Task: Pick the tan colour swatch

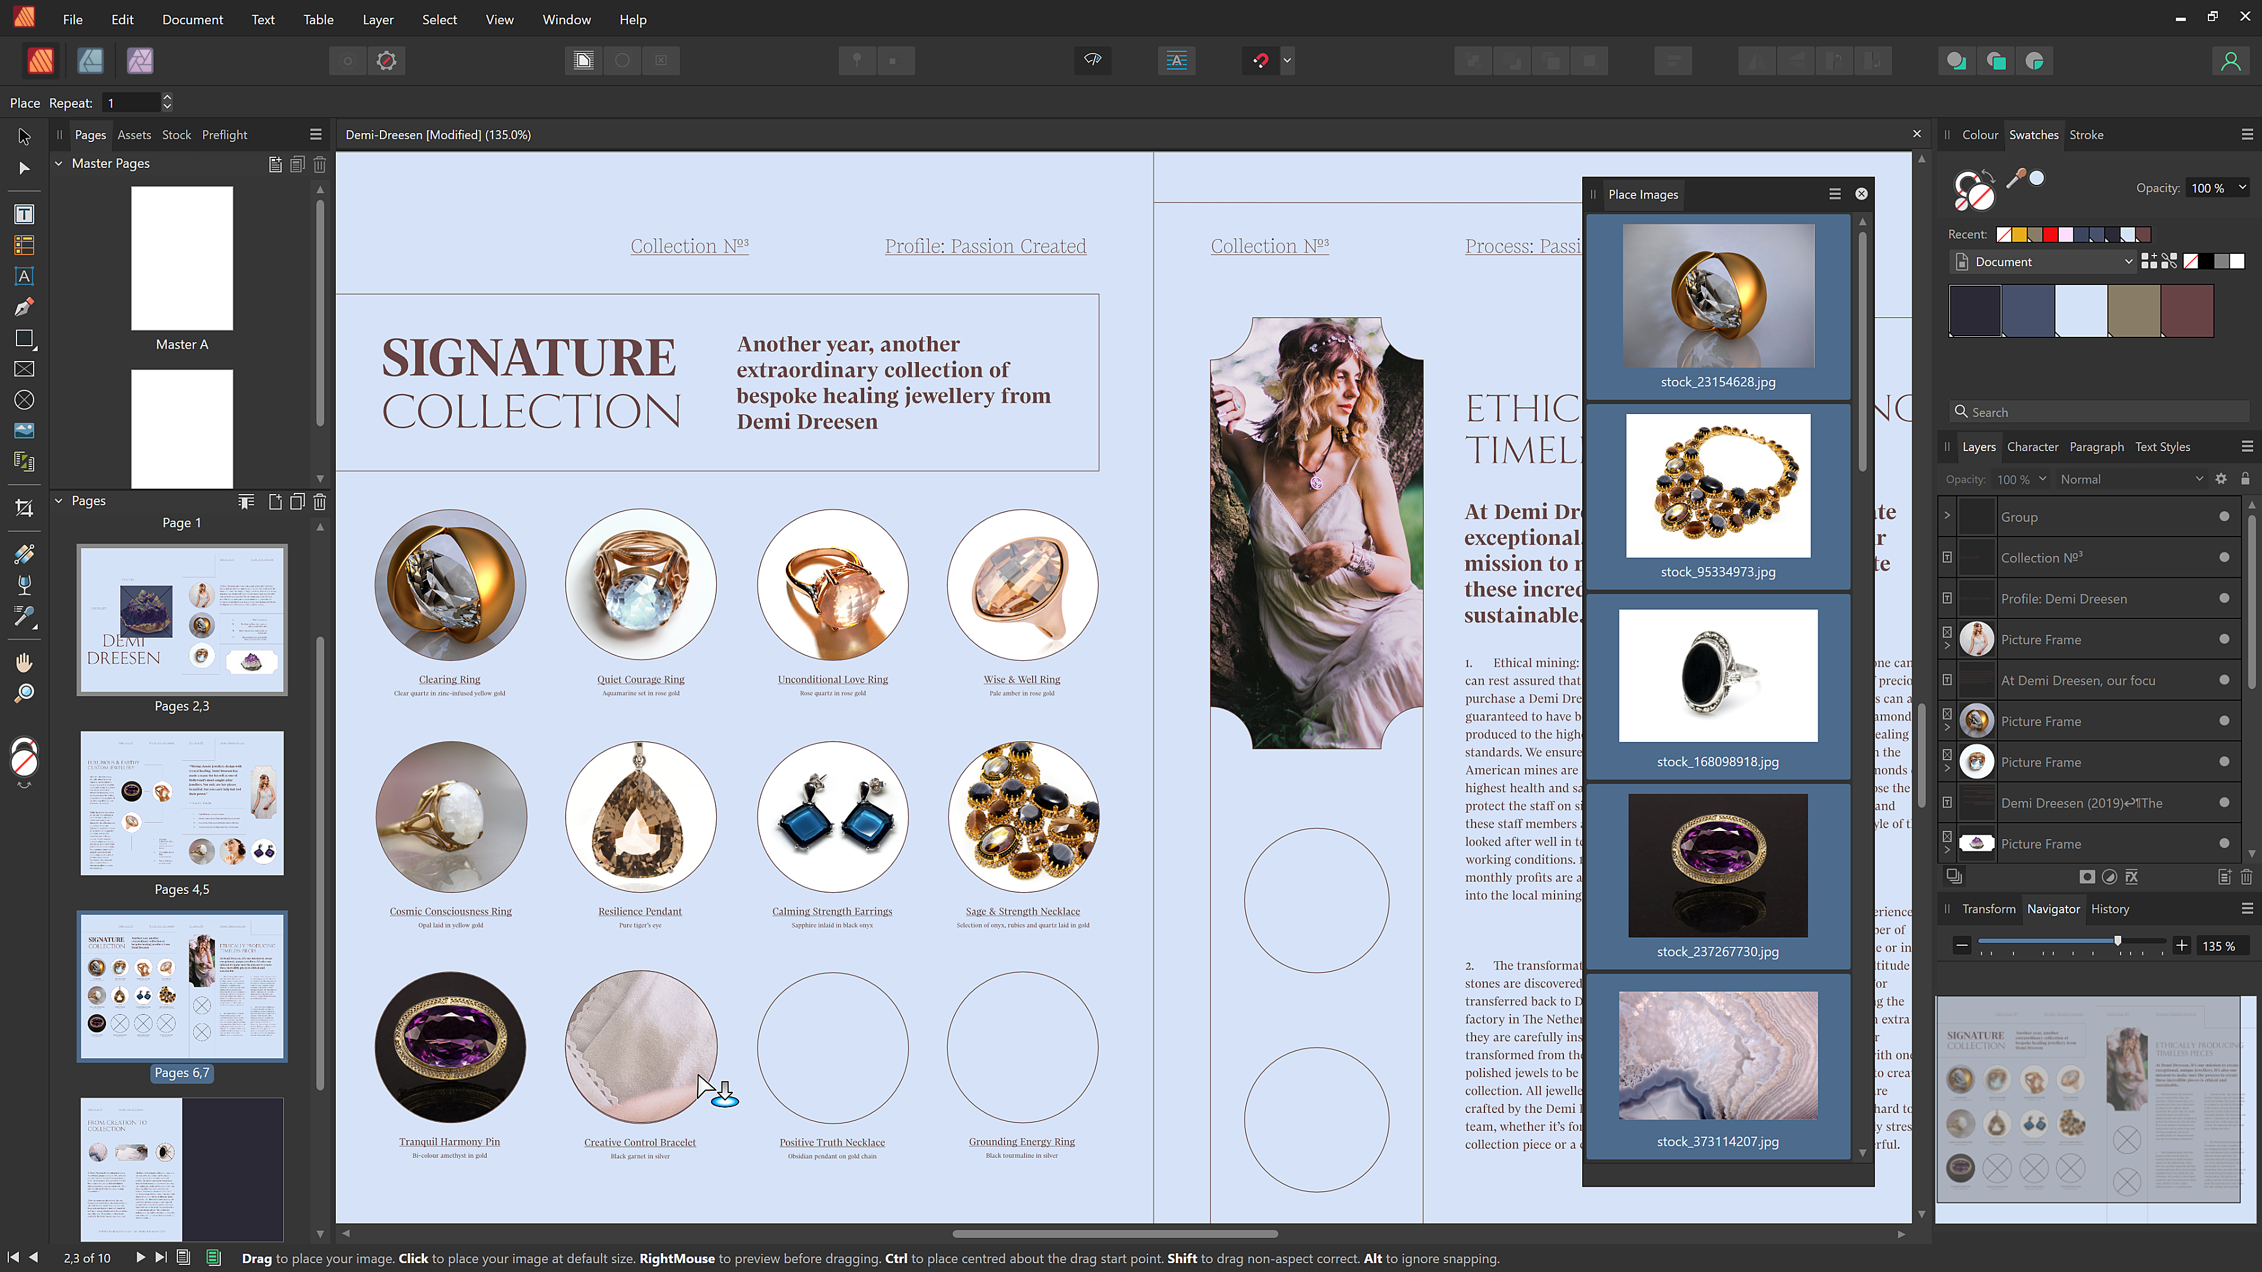Action: (x=2134, y=310)
